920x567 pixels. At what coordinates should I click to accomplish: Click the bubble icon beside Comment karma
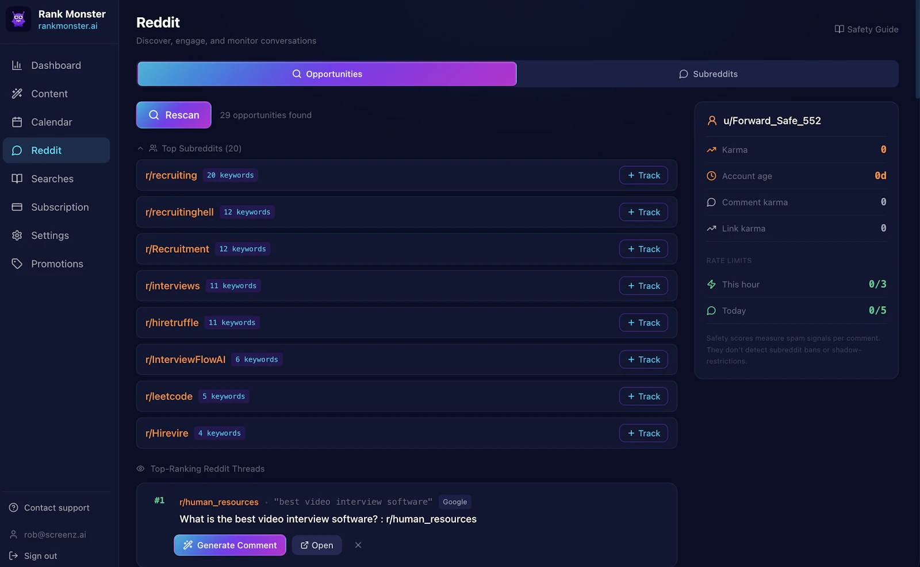point(711,202)
